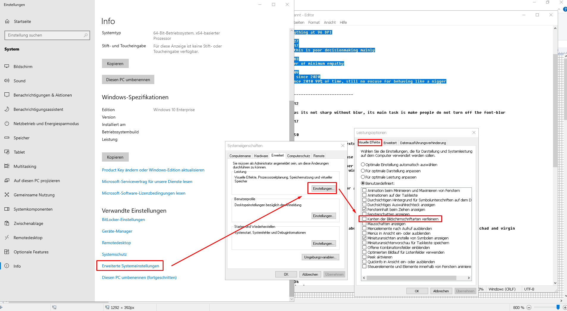Click the Benachrichtigungsassistent moon icon
Viewport: 567px width, 311px height.
point(7,109)
